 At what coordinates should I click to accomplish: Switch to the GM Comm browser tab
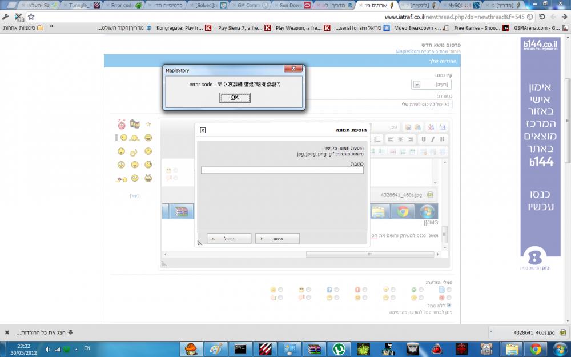click(251, 5)
